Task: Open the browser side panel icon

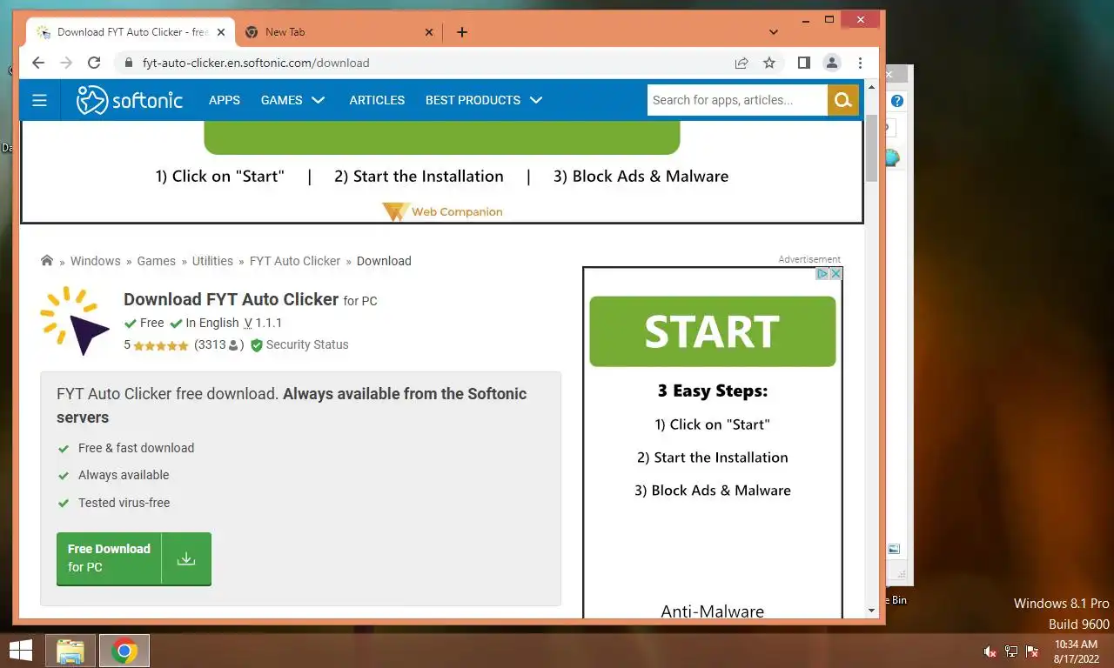Action: click(804, 63)
